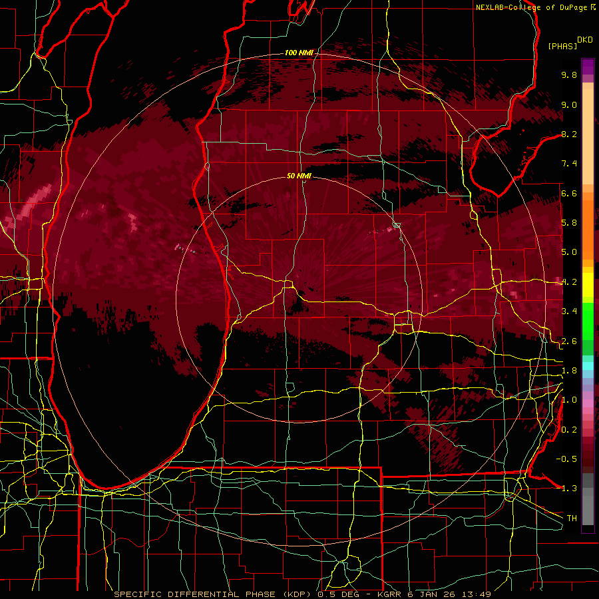Click the TH threshold label on scale
The image size is (599, 599).
pos(572,518)
